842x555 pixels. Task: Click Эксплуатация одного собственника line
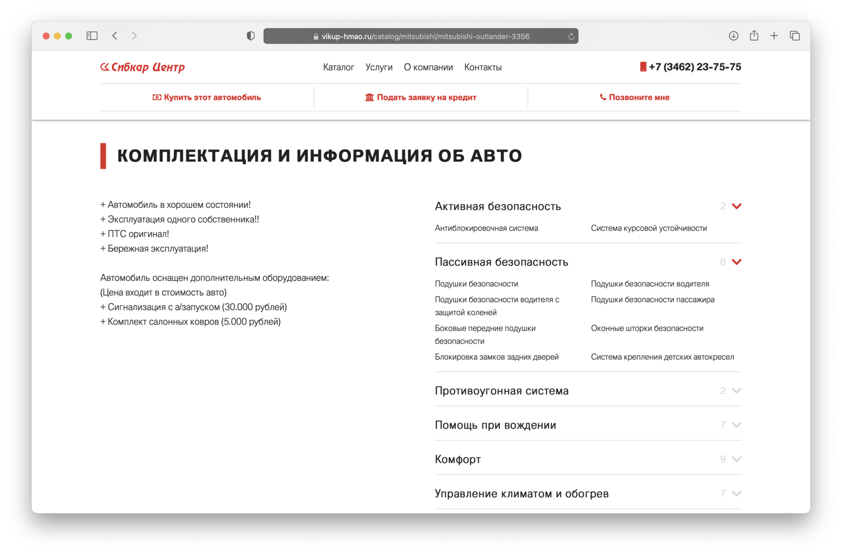click(x=180, y=219)
